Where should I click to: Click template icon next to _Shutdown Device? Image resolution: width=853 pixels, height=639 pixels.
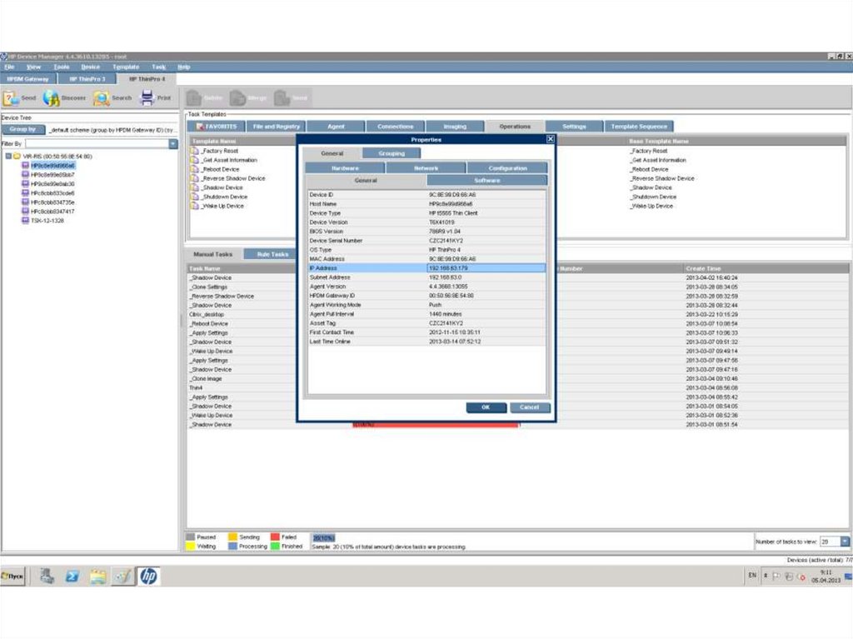point(195,197)
